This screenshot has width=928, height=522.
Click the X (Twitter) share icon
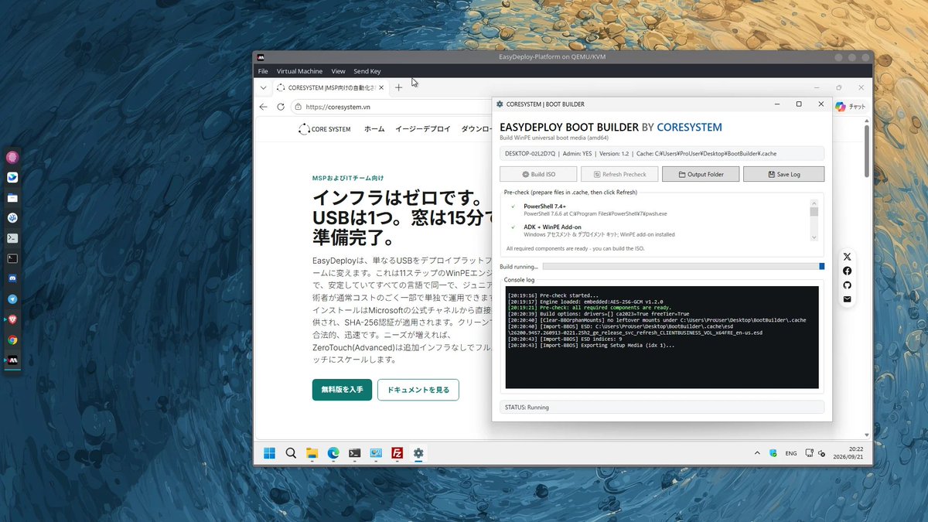point(847,257)
